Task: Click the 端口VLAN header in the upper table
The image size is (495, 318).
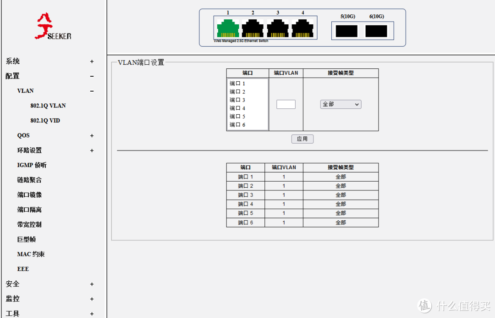Action: (x=286, y=73)
